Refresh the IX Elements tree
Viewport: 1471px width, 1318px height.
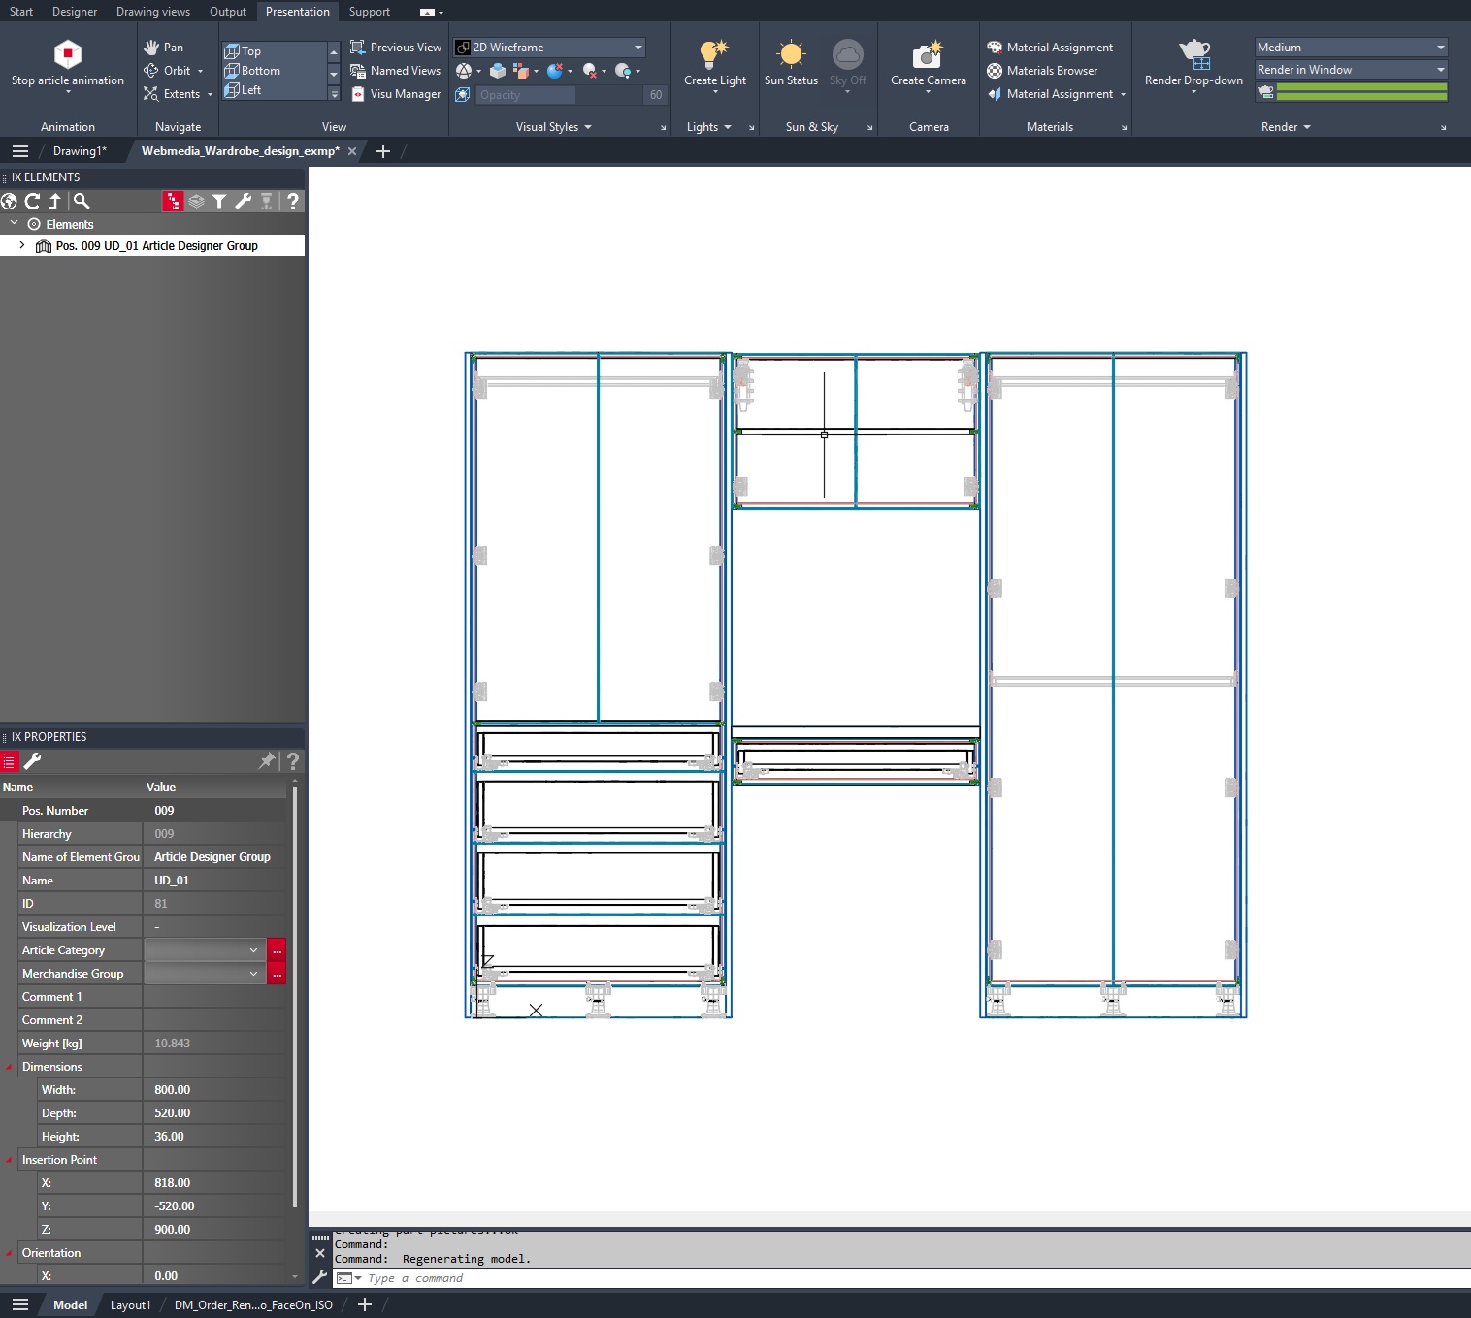(32, 201)
